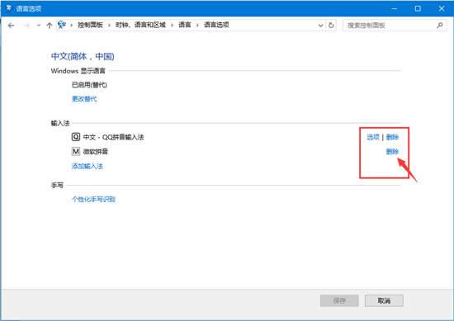454x321 pixels.
Task: Refresh the address bar
Action: [x=331, y=26]
